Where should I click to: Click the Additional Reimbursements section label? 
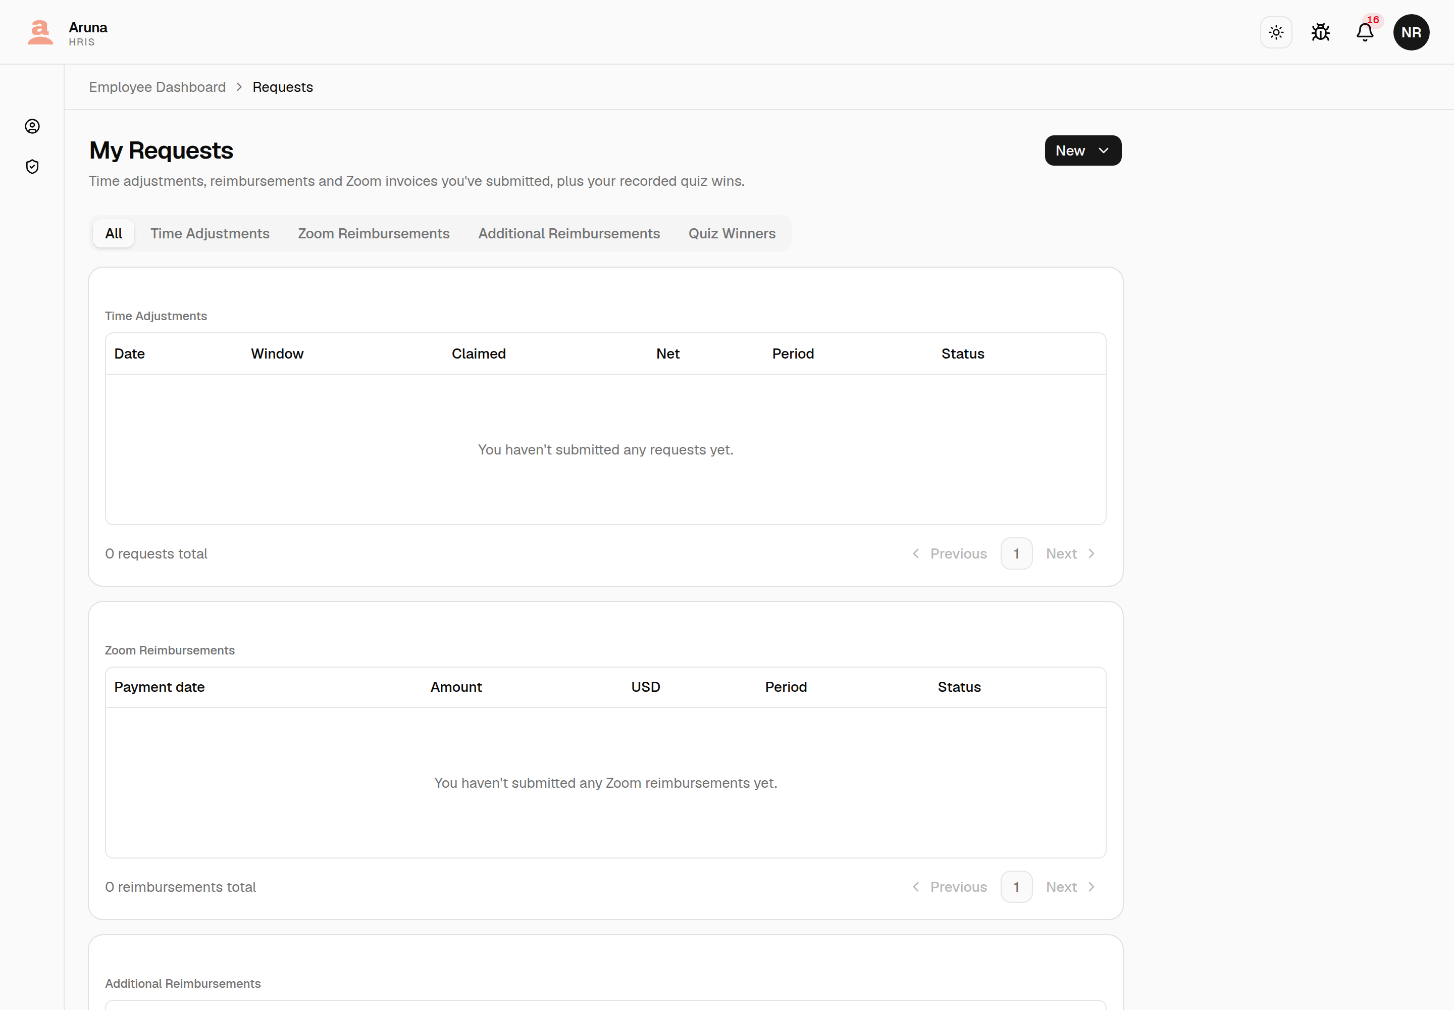pyautogui.click(x=183, y=983)
